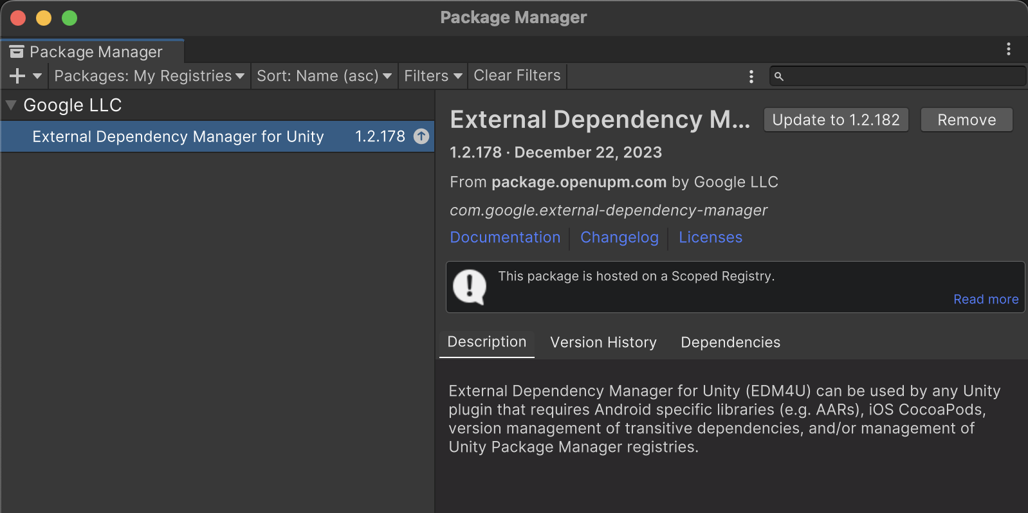The width and height of the screenshot is (1028, 513).
Task: Click the yellow minimize window button
Action: pyautogui.click(x=44, y=18)
